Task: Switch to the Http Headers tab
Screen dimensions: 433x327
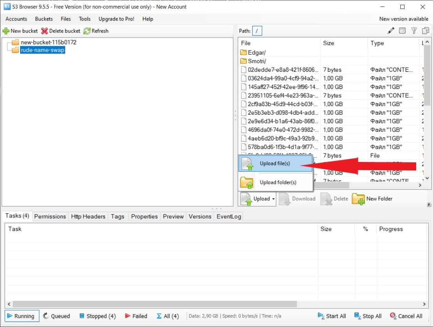Action: (x=88, y=217)
